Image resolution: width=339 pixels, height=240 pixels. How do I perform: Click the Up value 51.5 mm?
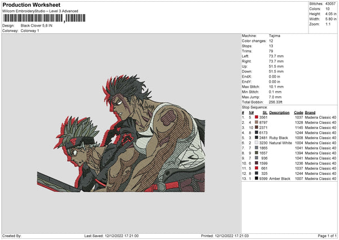coord(276,66)
